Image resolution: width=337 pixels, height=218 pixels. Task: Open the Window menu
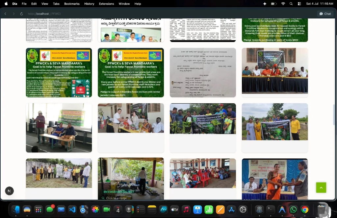click(x=124, y=4)
